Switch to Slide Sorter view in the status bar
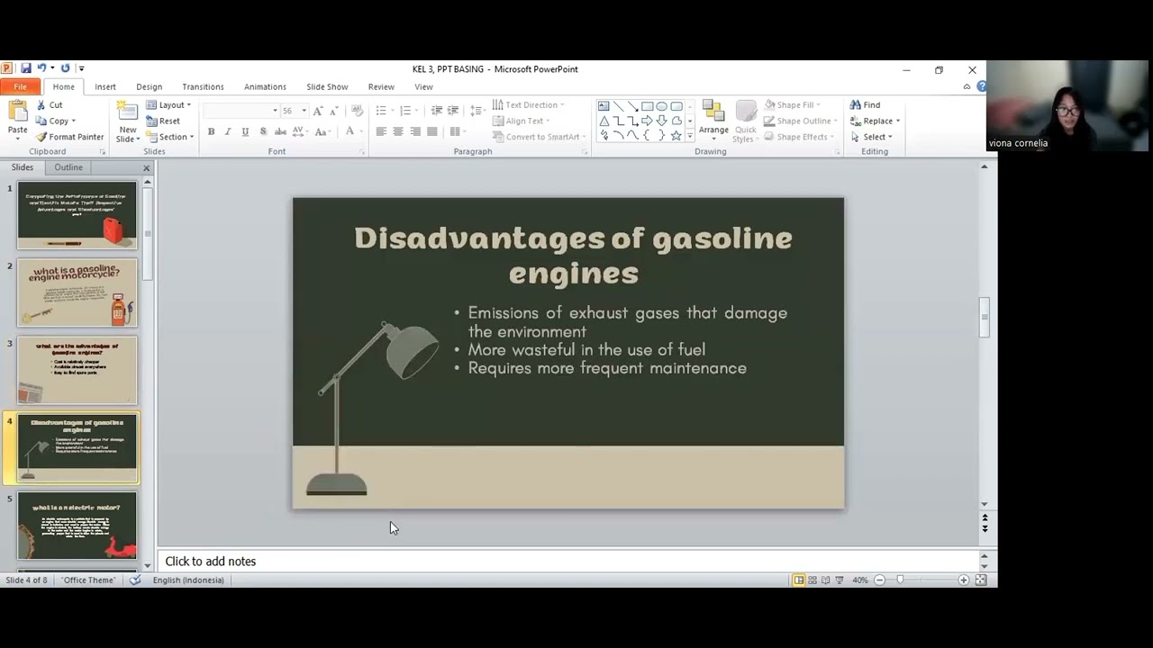 [813, 580]
